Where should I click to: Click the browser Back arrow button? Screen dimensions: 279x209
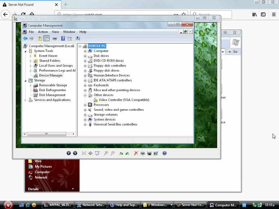coord(5,14)
